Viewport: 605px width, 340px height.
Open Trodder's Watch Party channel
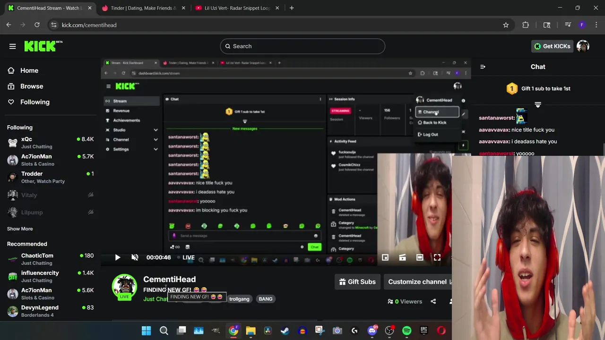click(x=51, y=177)
